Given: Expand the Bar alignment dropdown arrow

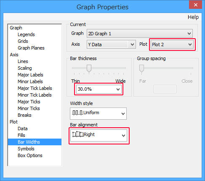Looking at the screenshot, I should point(123,135).
